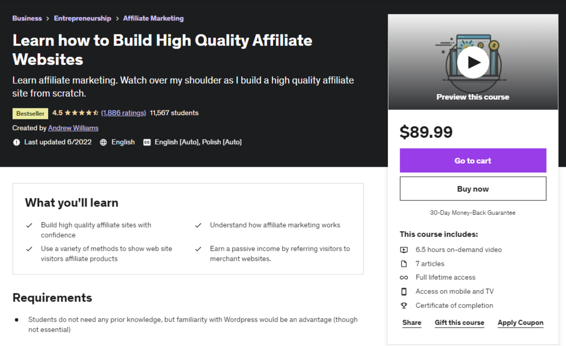Click Gift this course
This screenshot has width=566, height=346.
[459, 322]
